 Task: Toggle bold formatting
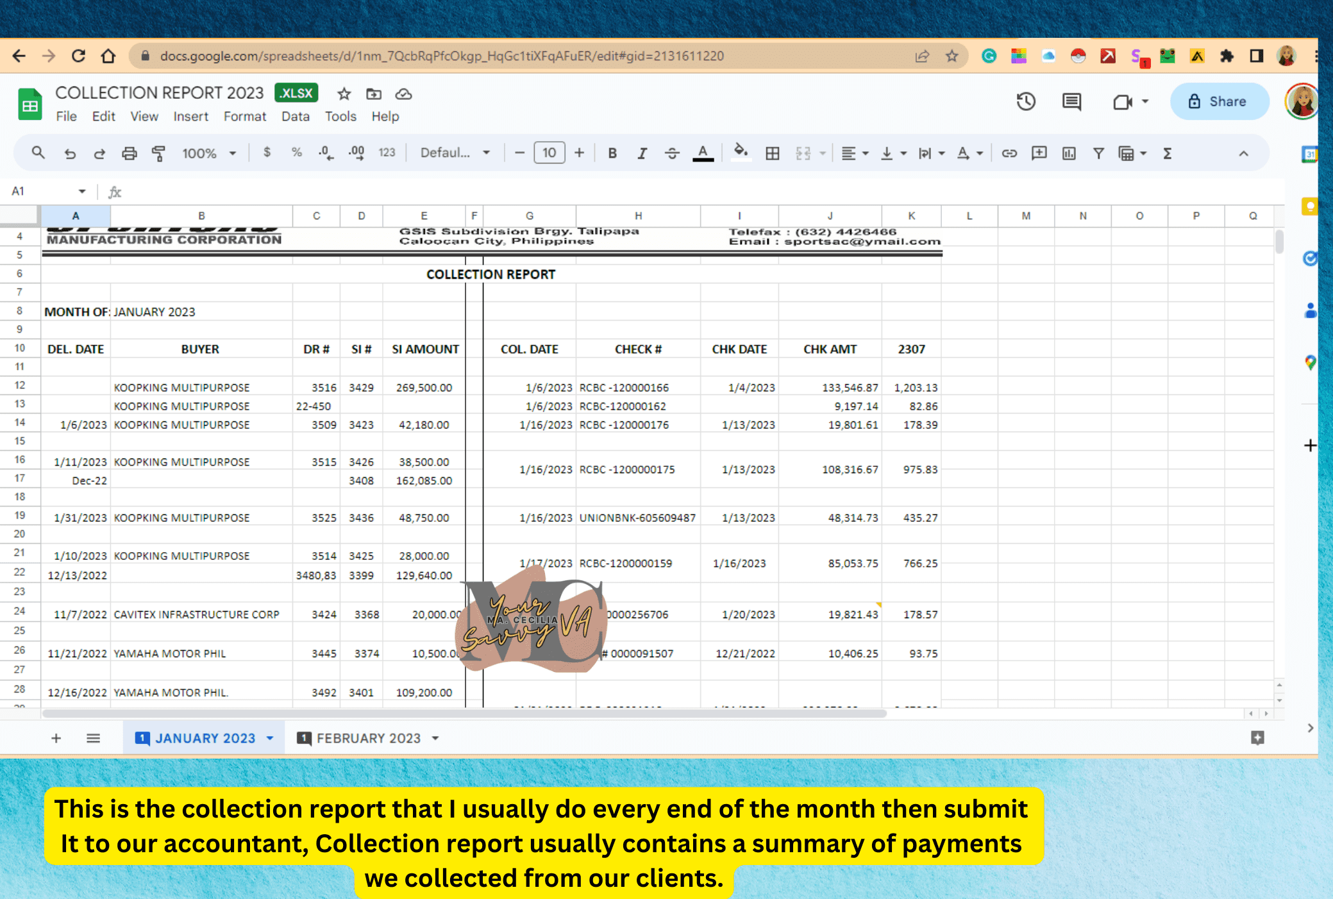(x=612, y=153)
